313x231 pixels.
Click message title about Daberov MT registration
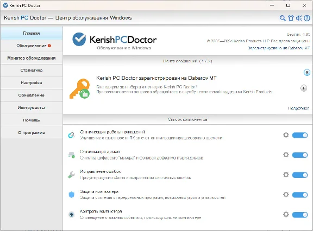[x=156, y=78]
